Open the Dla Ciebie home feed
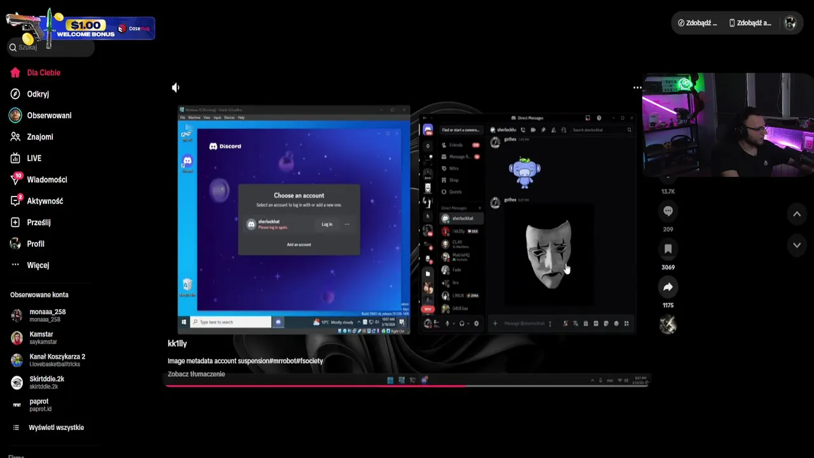Image resolution: width=814 pixels, height=458 pixels. (36, 73)
